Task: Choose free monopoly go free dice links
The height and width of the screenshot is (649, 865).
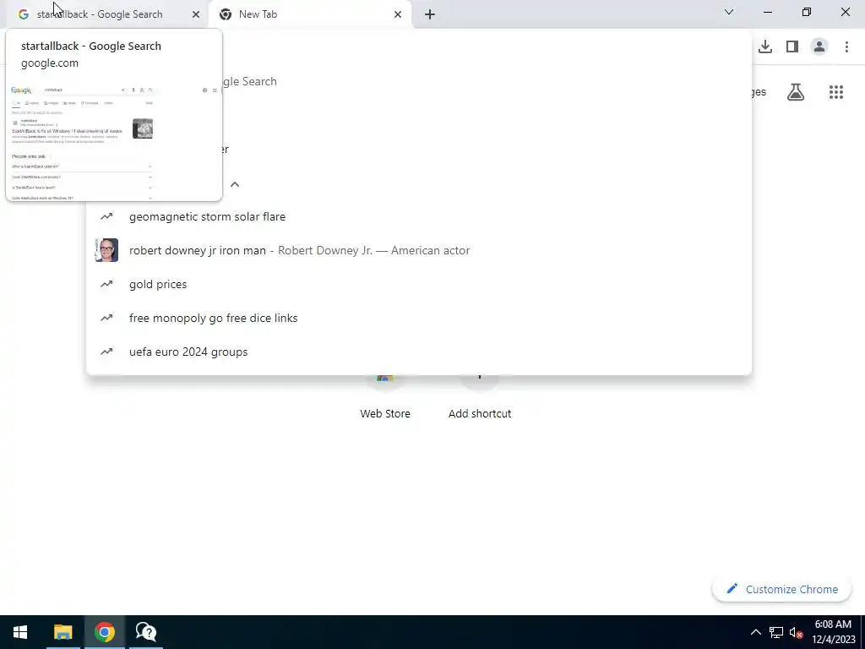Action: pos(419,318)
